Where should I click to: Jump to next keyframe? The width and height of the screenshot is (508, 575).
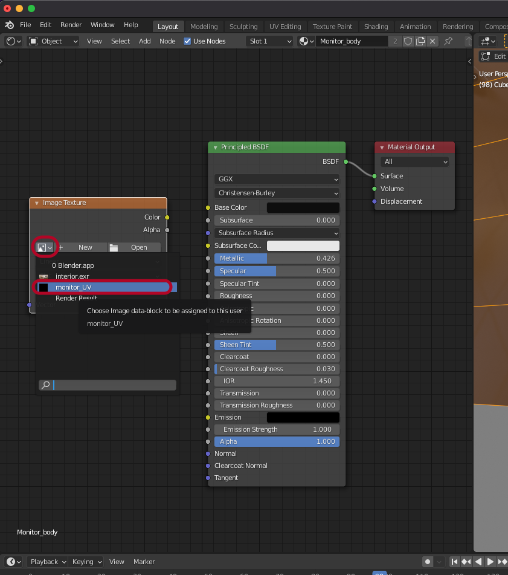click(x=502, y=562)
